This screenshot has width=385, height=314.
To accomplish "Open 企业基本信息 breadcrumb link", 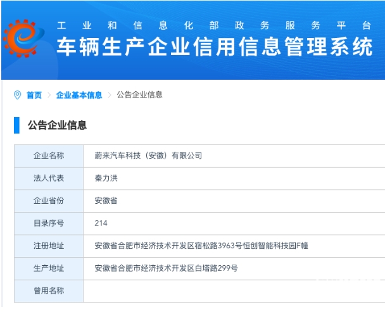I will click(79, 95).
